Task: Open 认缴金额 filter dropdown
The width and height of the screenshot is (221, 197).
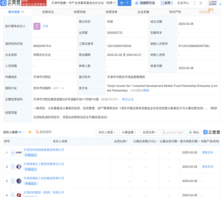Action: (129, 132)
